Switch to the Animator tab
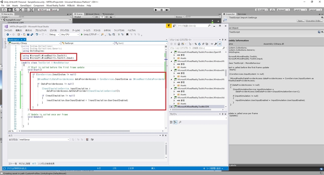Viewport: 324px width, 175px height. pos(108,14)
